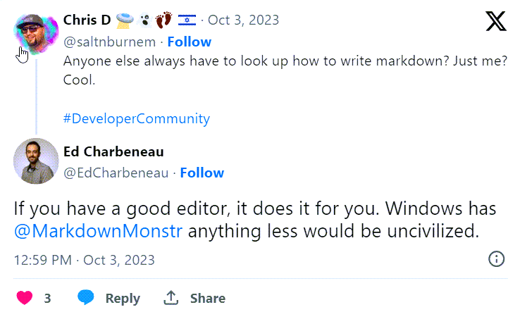Screen dimensions: 520x312
Task: Open the tweet info circle icon
Action: pyautogui.click(x=496, y=259)
